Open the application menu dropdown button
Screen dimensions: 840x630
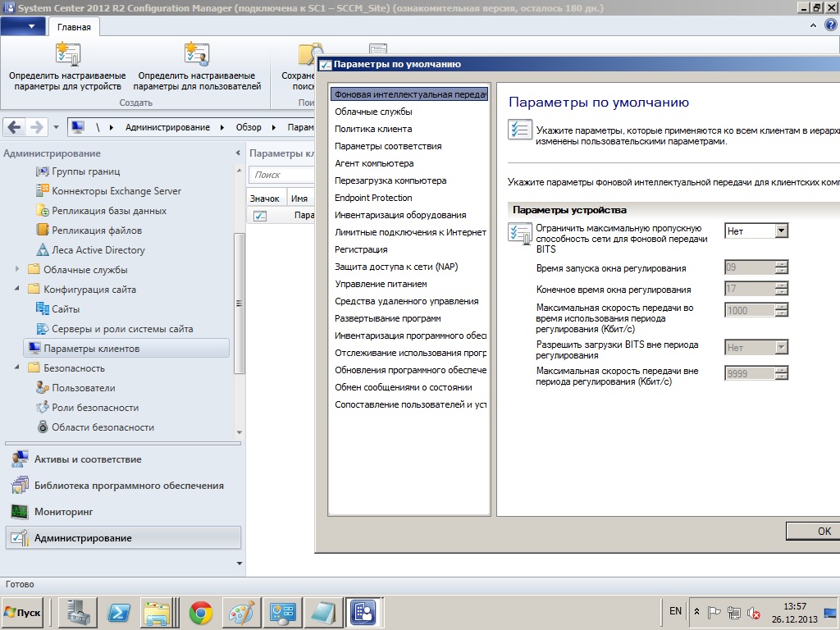click(x=22, y=26)
